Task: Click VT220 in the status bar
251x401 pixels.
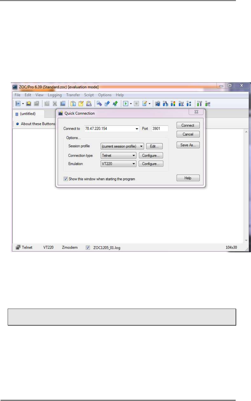Action: (48, 247)
